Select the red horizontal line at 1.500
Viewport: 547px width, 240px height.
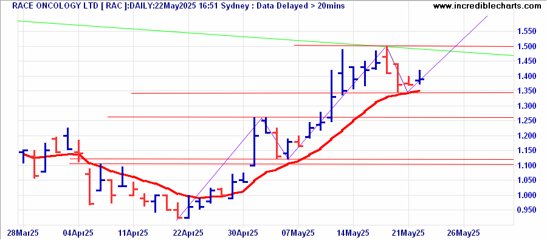[404, 46]
